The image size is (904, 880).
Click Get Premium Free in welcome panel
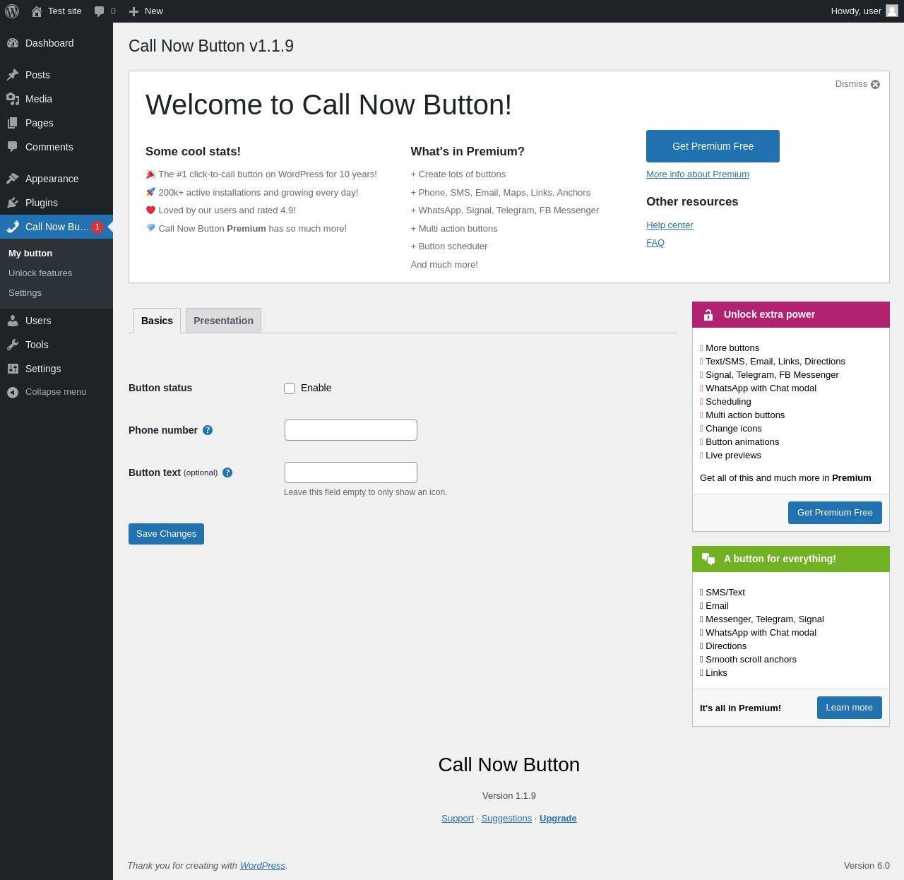(x=713, y=146)
